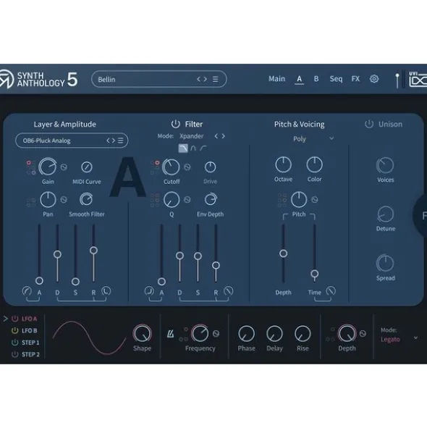Image resolution: width=427 pixels, height=428 pixels.
Task: Toggle the Filter power button
Action: [x=175, y=124]
